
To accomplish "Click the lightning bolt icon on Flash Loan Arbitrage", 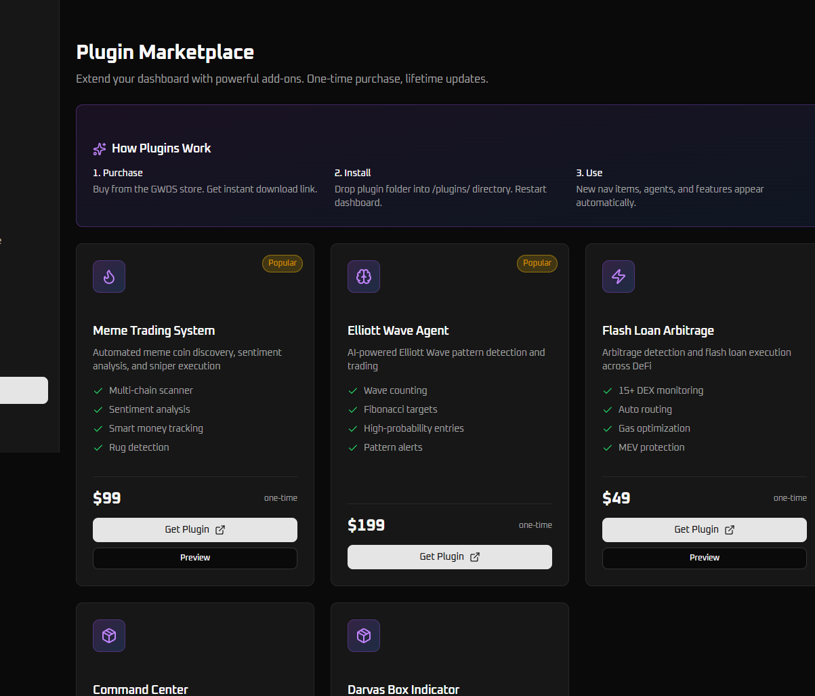I will [619, 277].
